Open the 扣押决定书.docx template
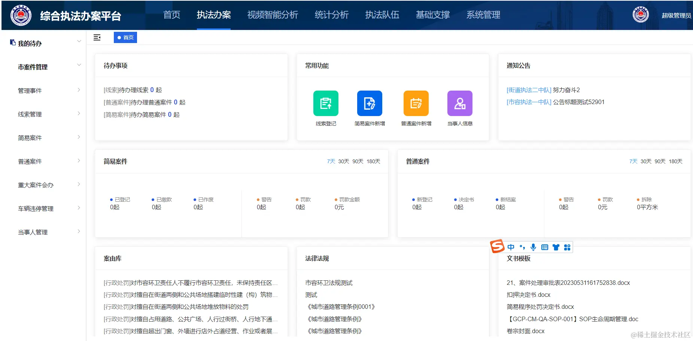This screenshot has height=341, width=693. pos(529,295)
